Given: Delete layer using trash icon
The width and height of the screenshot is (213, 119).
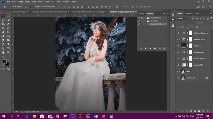Looking at the screenshot, I should [x=208, y=111].
